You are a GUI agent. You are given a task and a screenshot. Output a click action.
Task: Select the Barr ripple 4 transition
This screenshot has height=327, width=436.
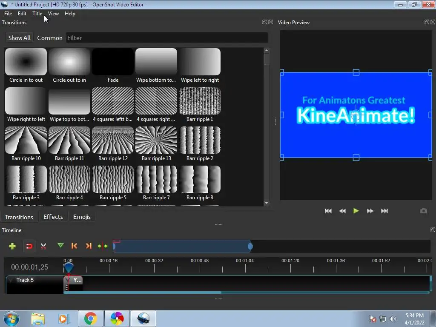[69, 183]
